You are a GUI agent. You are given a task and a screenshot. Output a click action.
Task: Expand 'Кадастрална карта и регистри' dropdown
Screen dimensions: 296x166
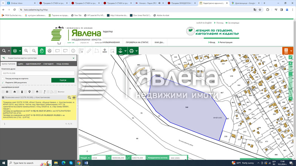(73, 58)
